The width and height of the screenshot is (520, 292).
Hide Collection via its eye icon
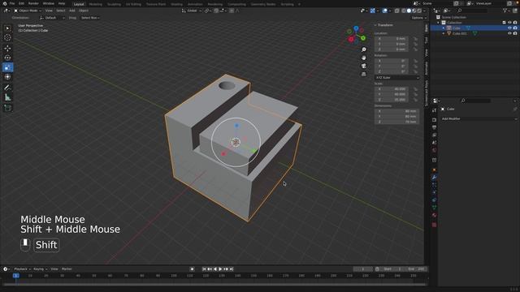pos(509,23)
